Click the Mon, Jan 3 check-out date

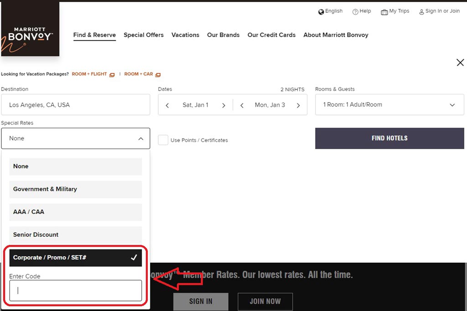pos(270,105)
